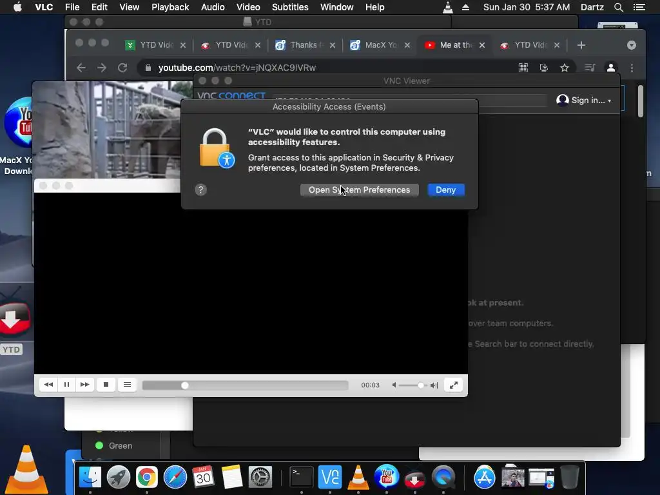Rewind with VLC previous button

pyautogui.click(x=48, y=385)
